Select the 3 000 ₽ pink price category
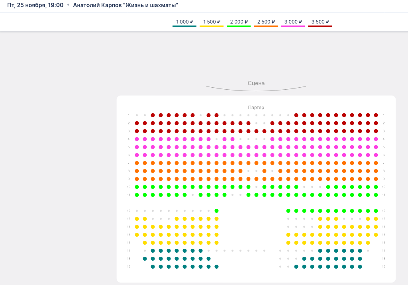This screenshot has height=285, width=408. click(293, 22)
